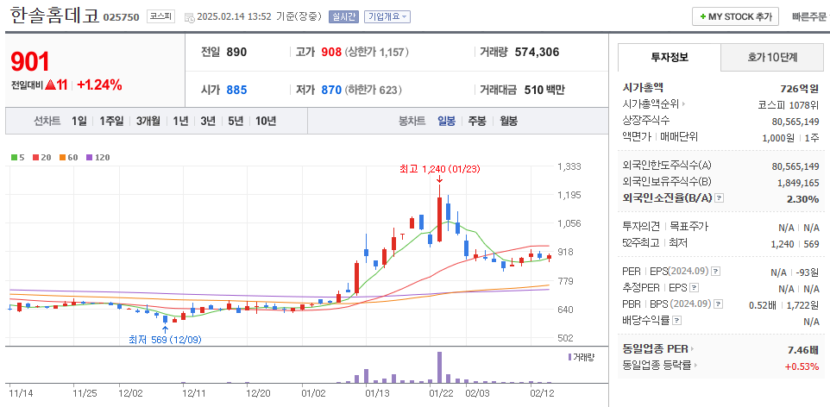This screenshot has width=830, height=407.
Task: Click the green 5-day average legend swatch
Action: [15, 157]
